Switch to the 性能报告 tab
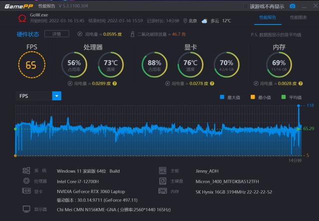This screenshot has height=221, width=319. click(268, 17)
